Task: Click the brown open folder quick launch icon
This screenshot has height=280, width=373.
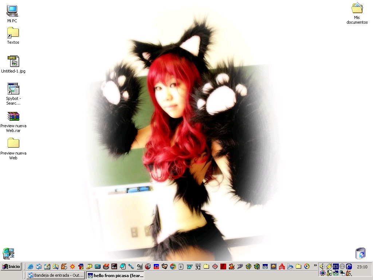Action: pyautogui.click(x=165, y=267)
